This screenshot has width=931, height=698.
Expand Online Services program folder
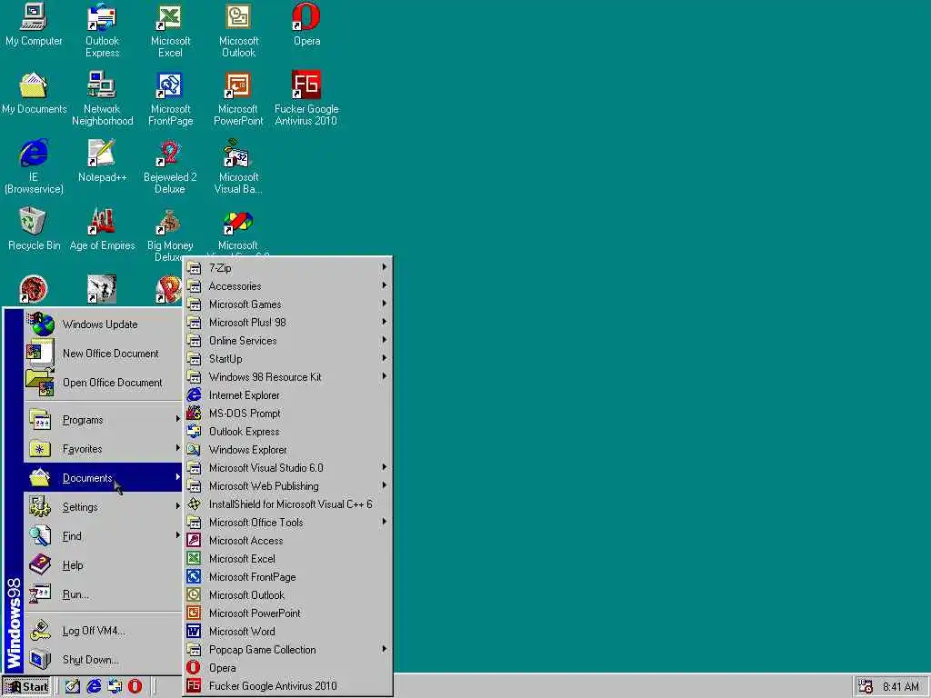(288, 341)
